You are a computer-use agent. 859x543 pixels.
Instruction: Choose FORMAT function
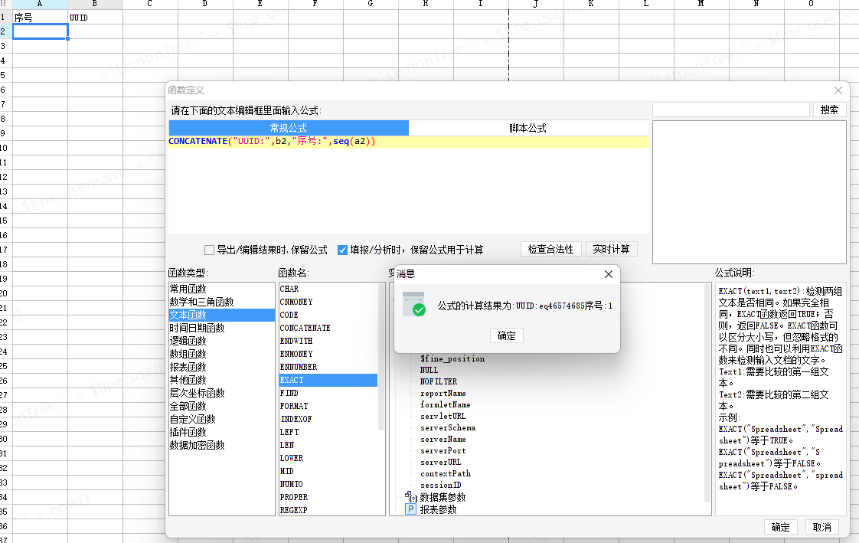328,406
